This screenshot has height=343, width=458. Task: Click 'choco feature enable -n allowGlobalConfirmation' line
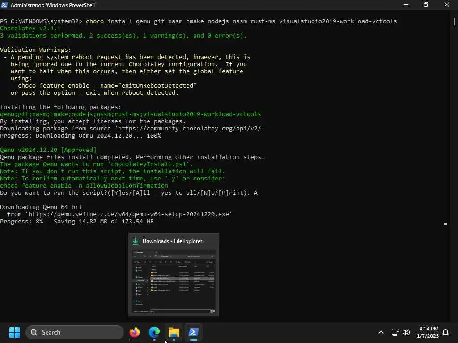coord(84,185)
